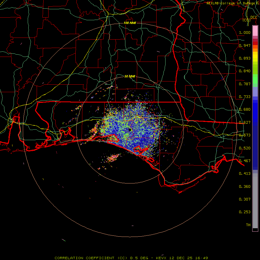
Task: Click the 0.627 scale label
Action: (245, 122)
